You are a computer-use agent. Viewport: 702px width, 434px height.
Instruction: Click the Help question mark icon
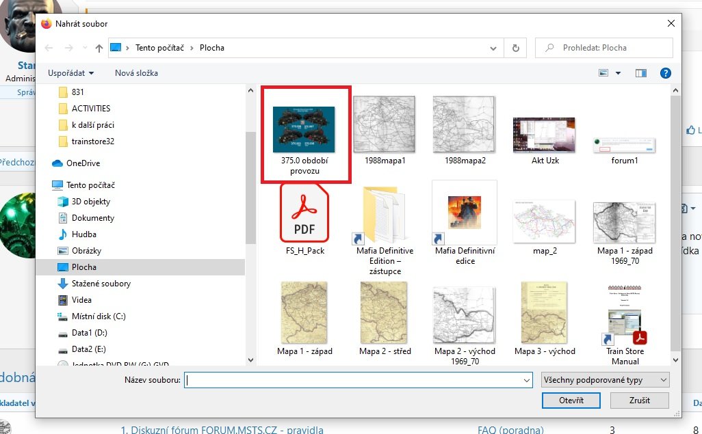pyautogui.click(x=664, y=73)
